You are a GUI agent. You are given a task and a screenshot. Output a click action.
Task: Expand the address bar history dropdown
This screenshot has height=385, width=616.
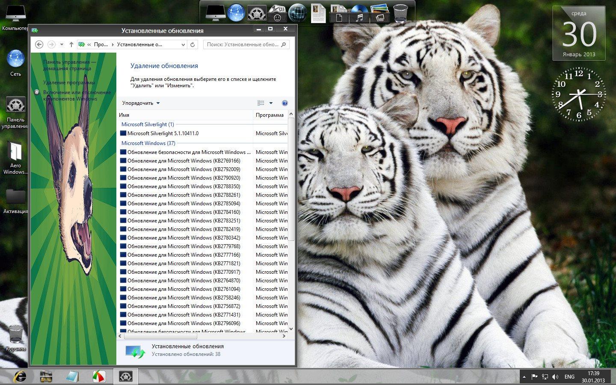pyautogui.click(x=183, y=44)
